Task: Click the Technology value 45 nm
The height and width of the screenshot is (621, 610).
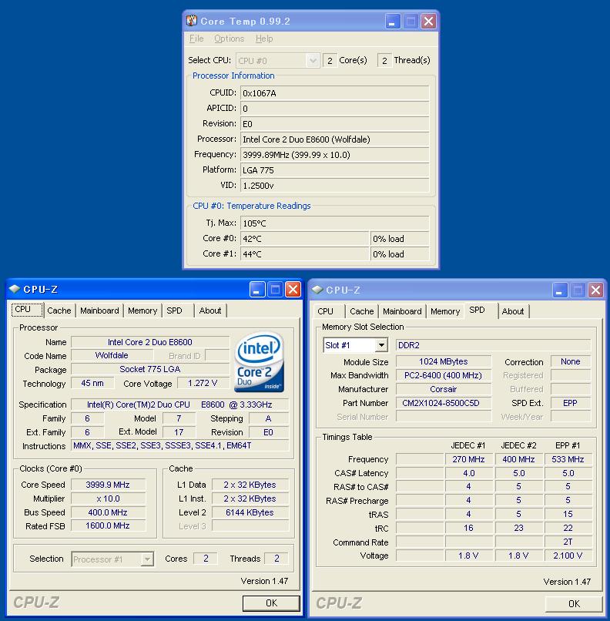Action: [x=92, y=384]
